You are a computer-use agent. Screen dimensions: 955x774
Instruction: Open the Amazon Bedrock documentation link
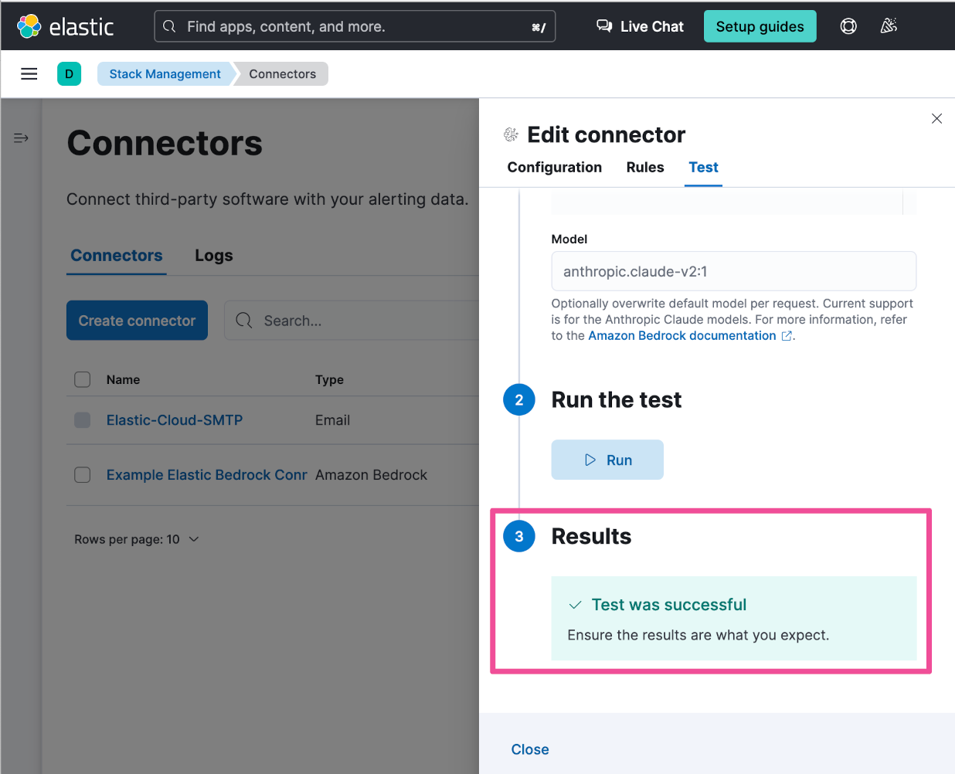pos(682,335)
